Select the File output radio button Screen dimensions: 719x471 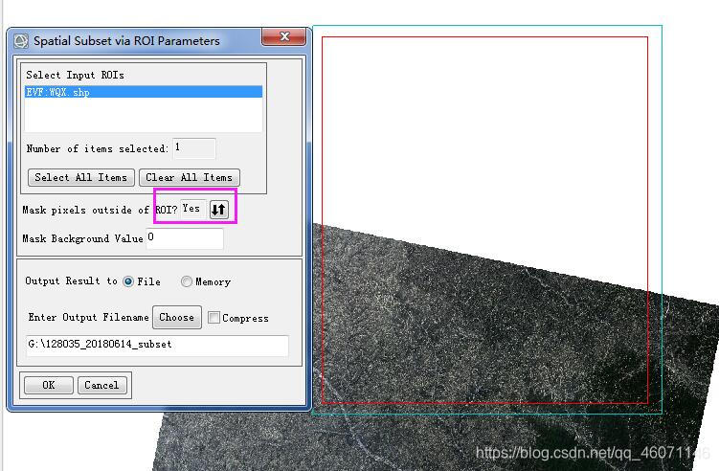point(128,281)
